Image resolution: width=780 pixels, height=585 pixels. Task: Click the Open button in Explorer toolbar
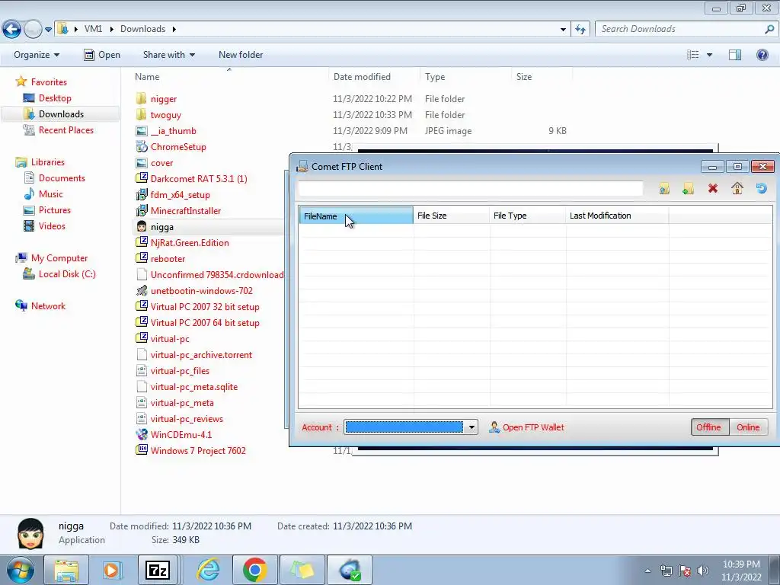pos(102,55)
